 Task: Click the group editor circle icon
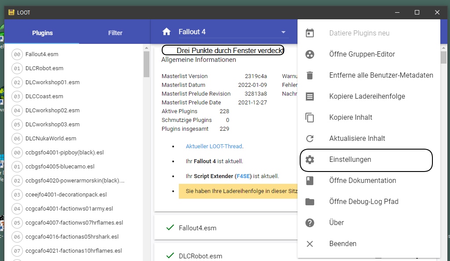pyautogui.click(x=310, y=54)
